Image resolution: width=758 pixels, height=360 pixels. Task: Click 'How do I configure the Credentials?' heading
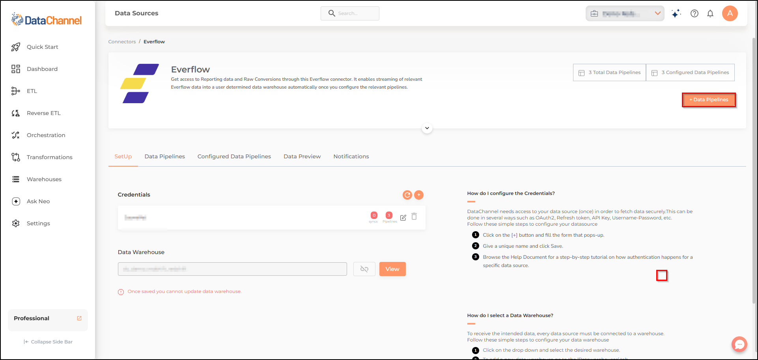(x=511, y=193)
